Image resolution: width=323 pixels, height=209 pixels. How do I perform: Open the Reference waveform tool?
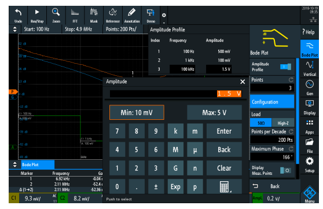tap(113, 12)
